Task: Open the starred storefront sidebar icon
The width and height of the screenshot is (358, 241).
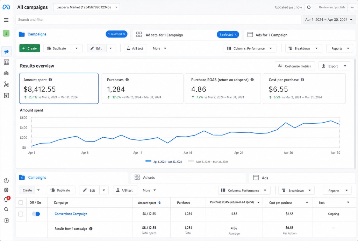Action: tap(6, 95)
